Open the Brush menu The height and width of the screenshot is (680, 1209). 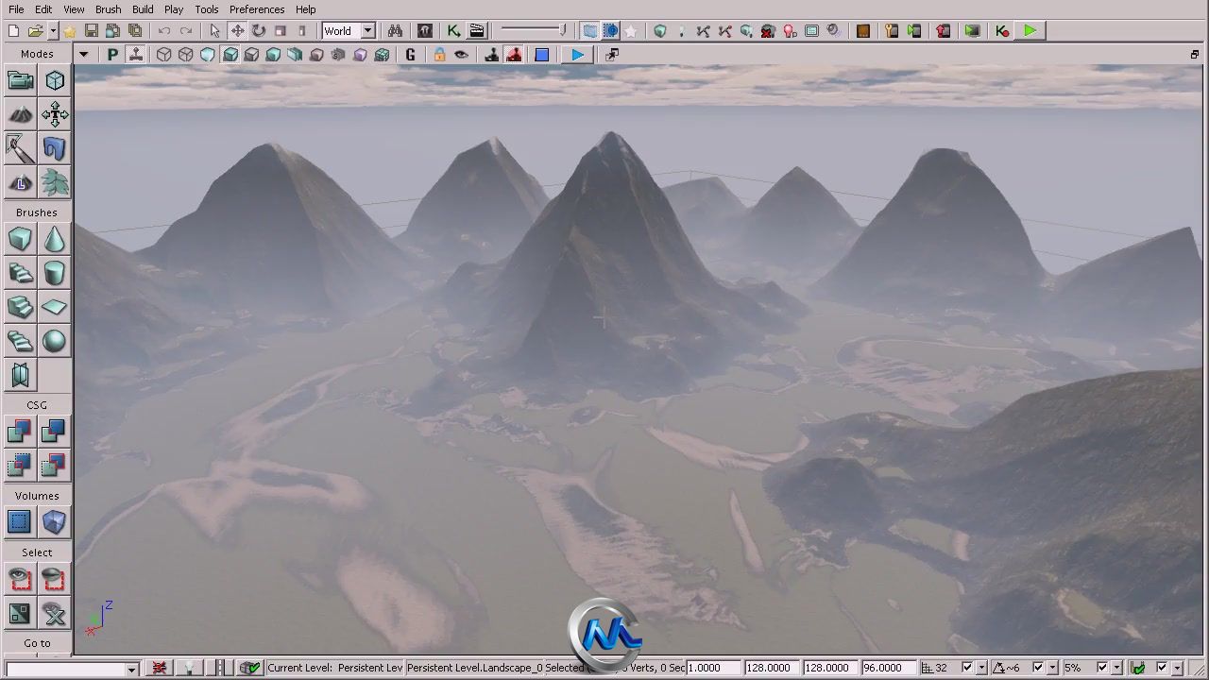click(108, 9)
